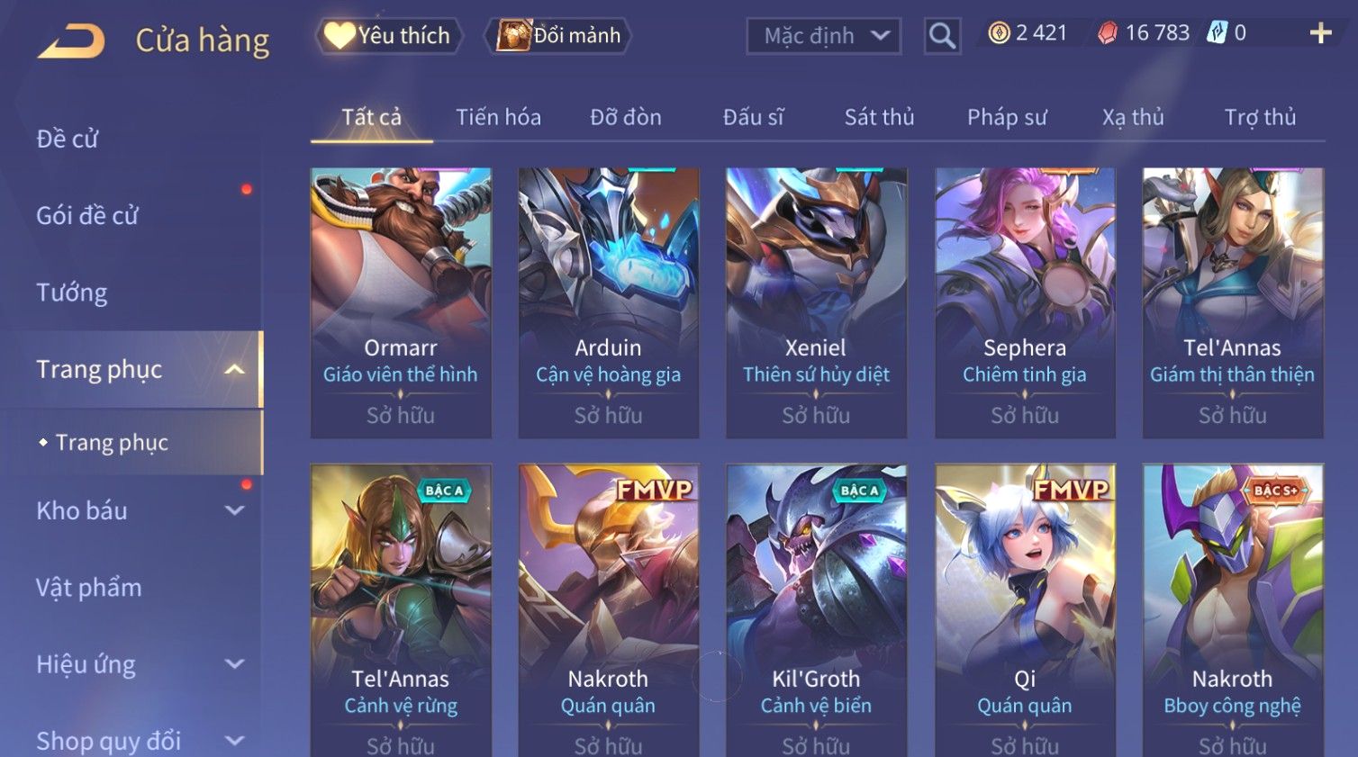Open the Mặc định sort dropdown
Viewport: 1358px width, 757px height.
pos(824,36)
